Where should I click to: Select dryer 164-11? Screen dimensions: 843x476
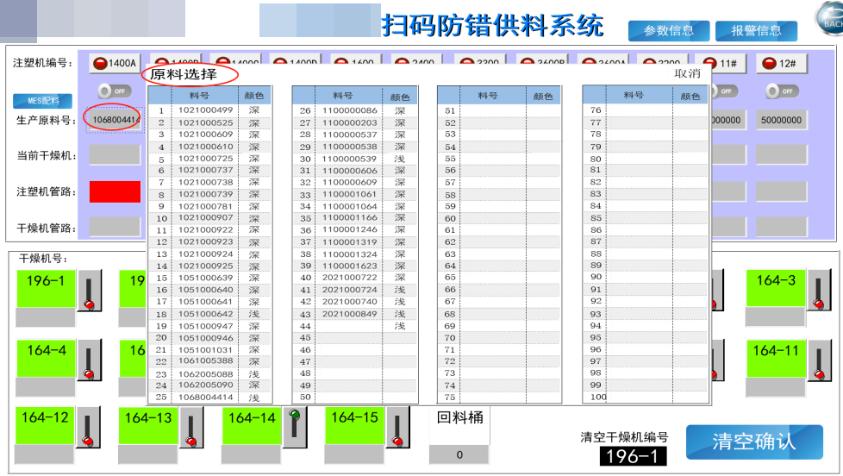(x=775, y=358)
